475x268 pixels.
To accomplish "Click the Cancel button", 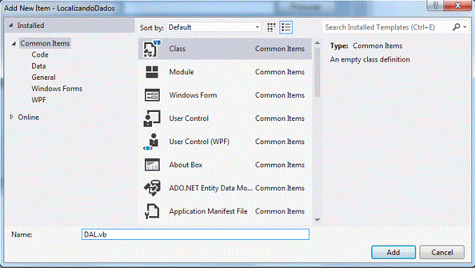I will [442, 253].
